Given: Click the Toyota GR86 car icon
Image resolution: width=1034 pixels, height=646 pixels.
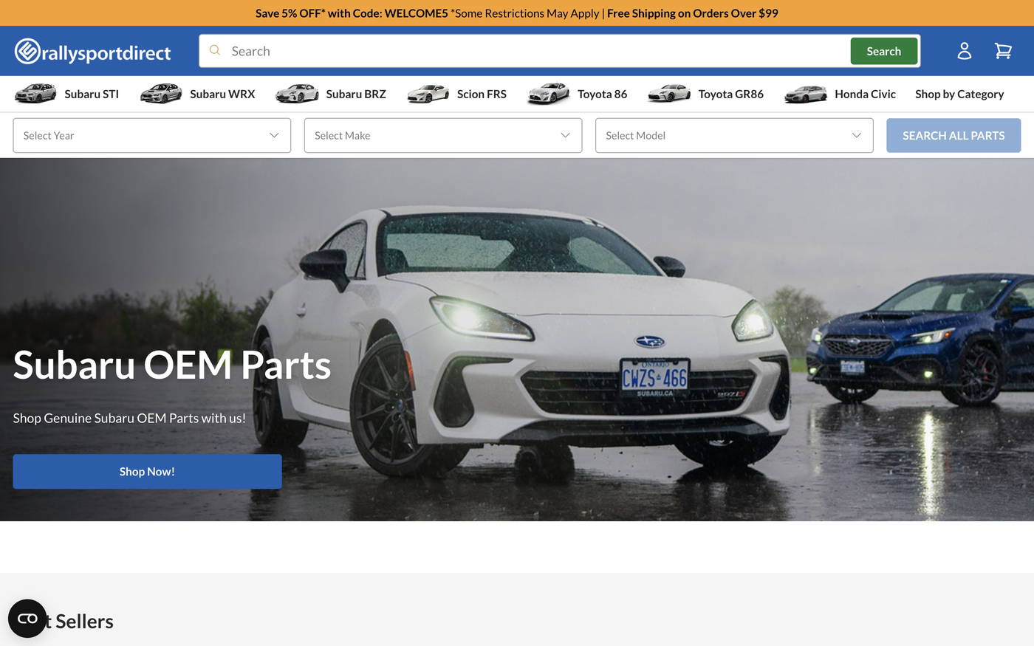Looking at the screenshot, I should pos(669,92).
